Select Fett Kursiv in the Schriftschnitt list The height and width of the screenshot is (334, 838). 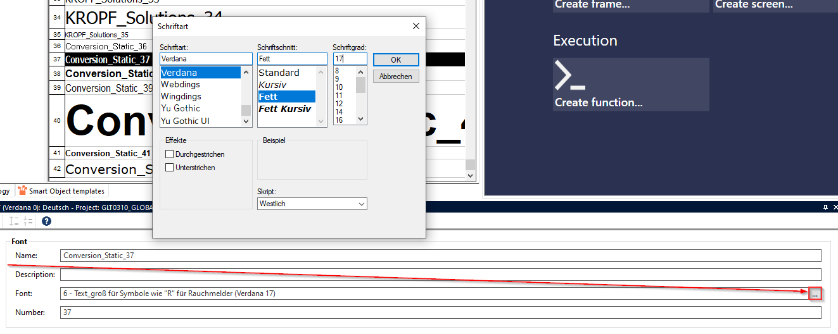tap(285, 109)
